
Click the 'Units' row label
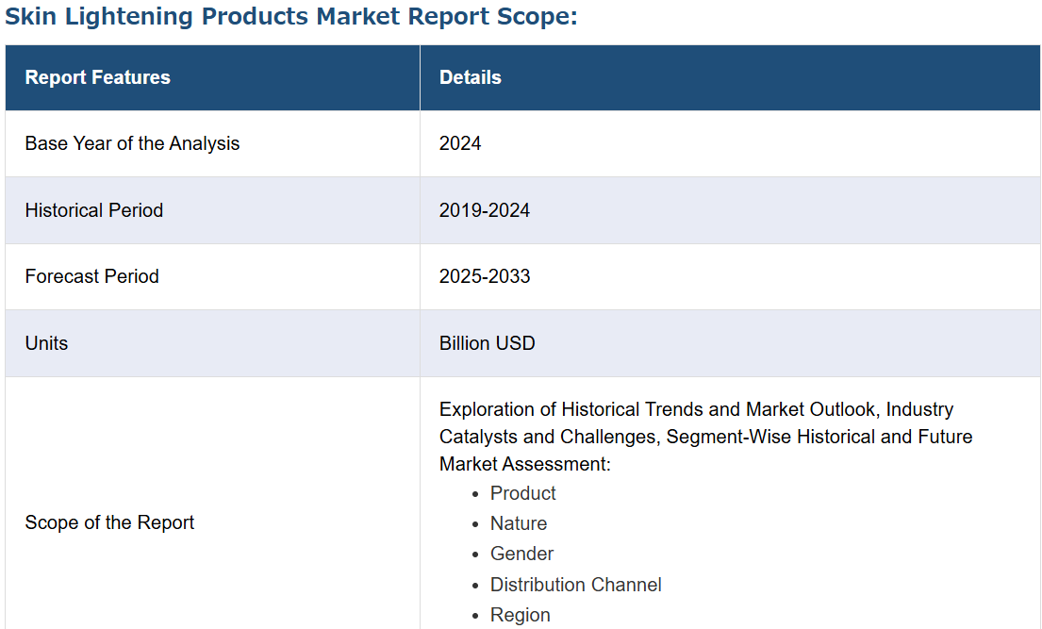tap(46, 343)
